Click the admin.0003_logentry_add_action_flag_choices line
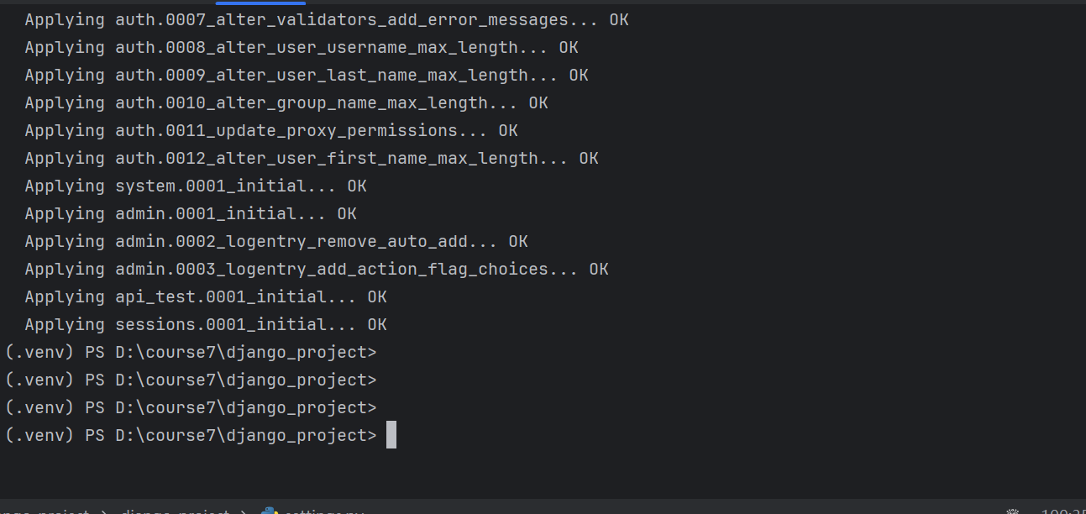 click(317, 269)
